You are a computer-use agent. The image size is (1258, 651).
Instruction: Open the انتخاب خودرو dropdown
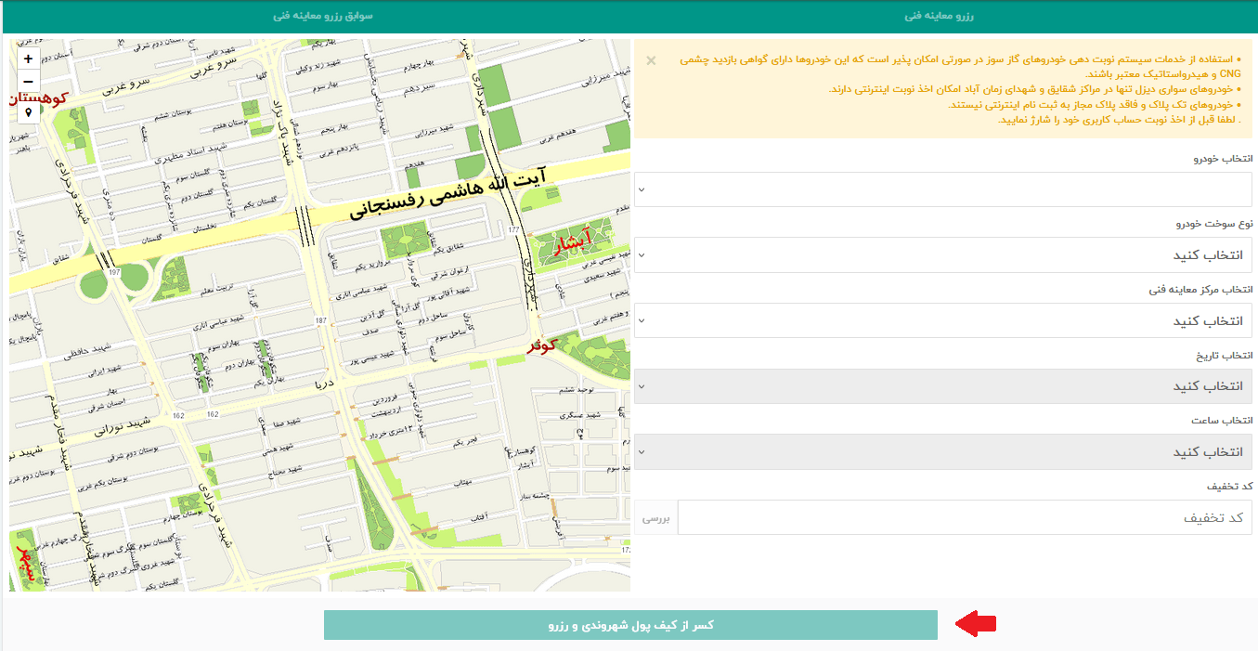943,189
